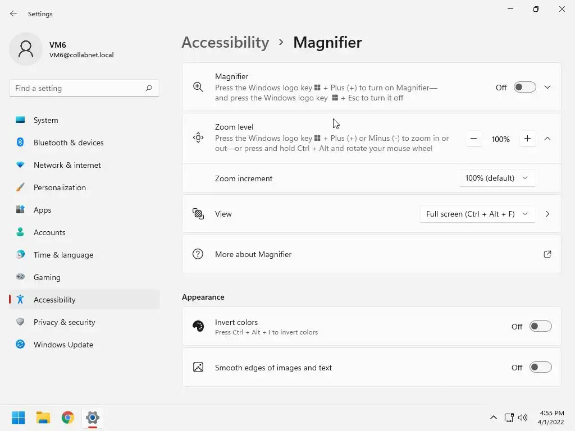Click the Privacy & security shield icon

click(20, 322)
